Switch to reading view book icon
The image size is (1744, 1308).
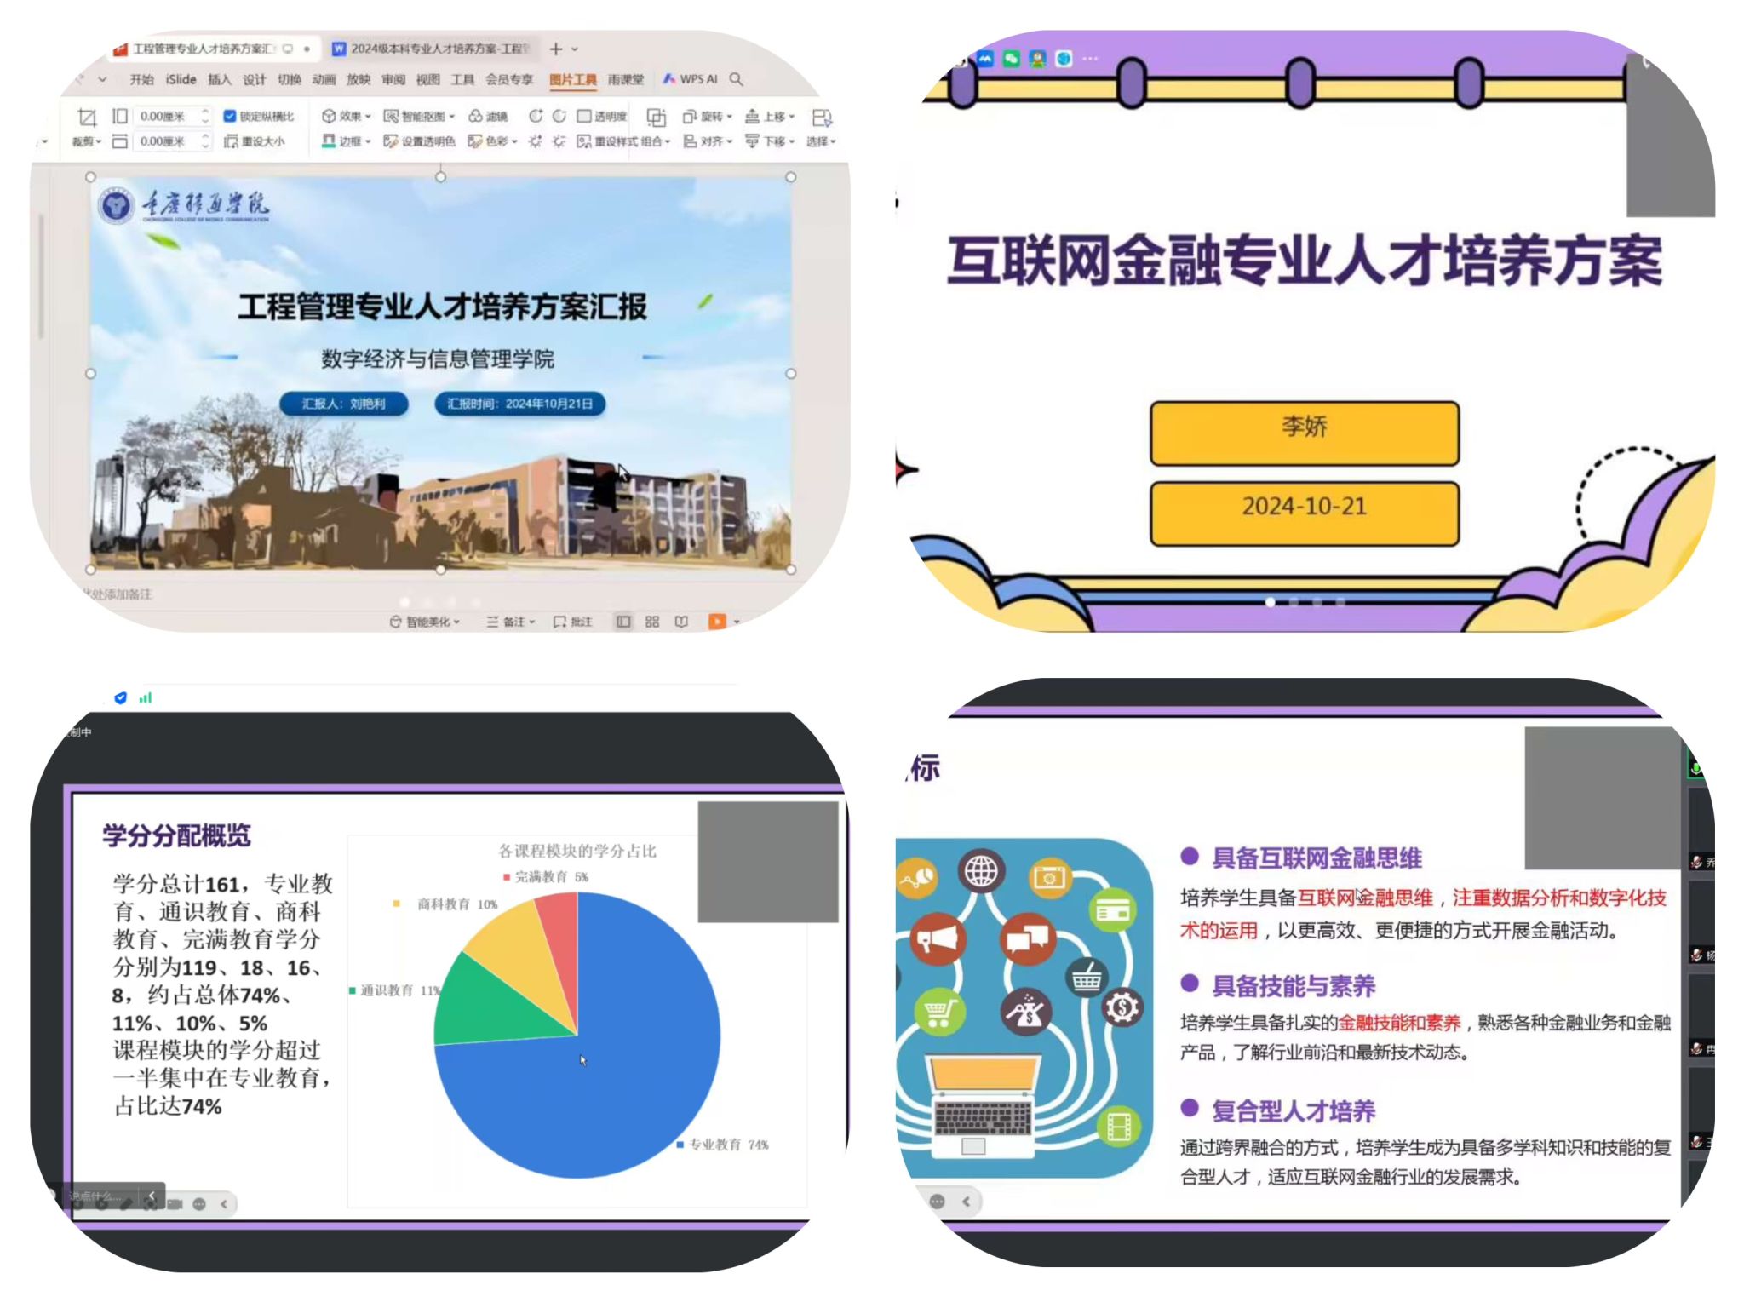681,622
